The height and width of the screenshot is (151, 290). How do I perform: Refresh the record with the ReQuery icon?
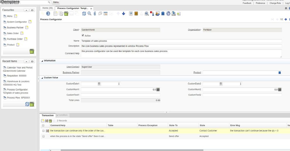click(x=84, y=14)
